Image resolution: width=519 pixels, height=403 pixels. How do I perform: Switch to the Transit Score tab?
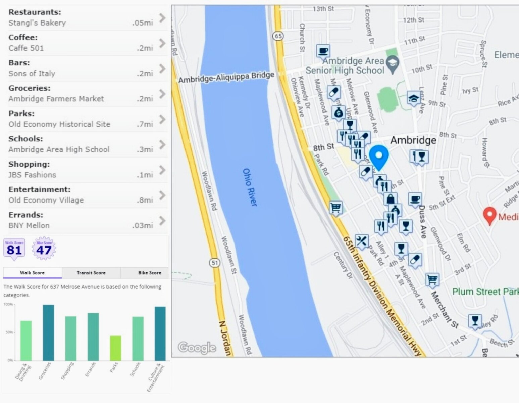click(x=91, y=273)
